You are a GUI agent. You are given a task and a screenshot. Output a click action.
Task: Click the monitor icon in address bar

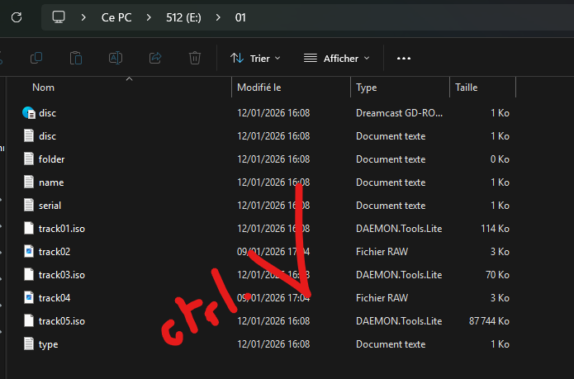click(x=58, y=17)
